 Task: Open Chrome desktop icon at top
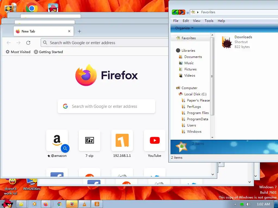pos(31,8)
